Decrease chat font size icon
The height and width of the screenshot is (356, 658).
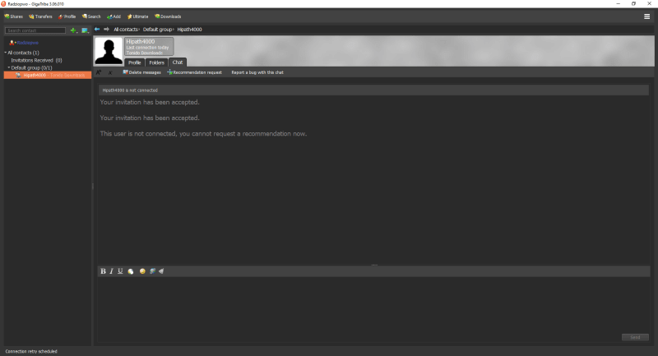(x=110, y=73)
